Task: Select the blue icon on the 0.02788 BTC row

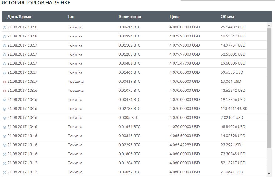Action: pos(4,109)
